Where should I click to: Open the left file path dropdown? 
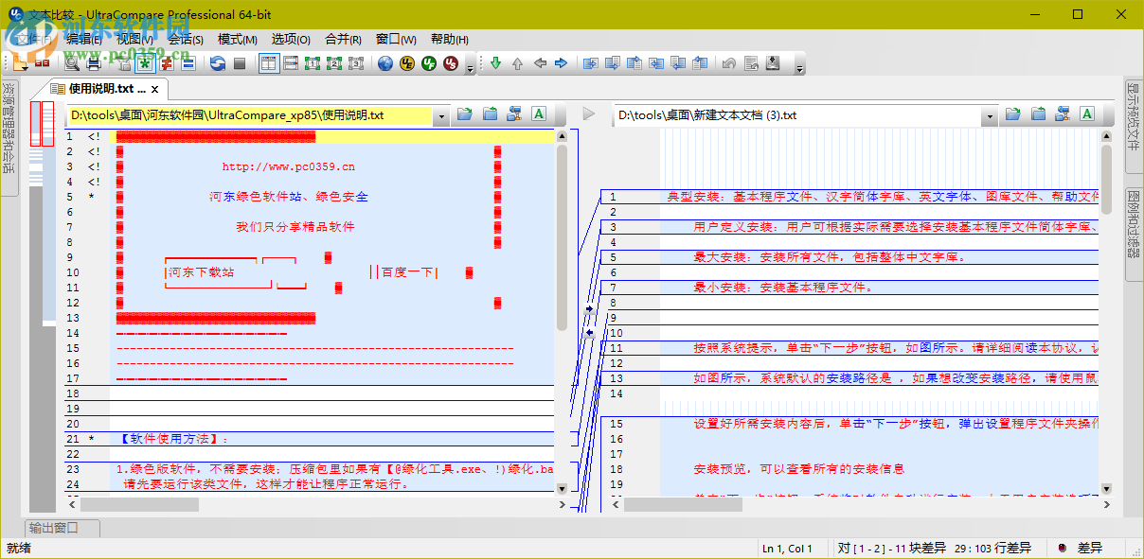coord(441,114)
